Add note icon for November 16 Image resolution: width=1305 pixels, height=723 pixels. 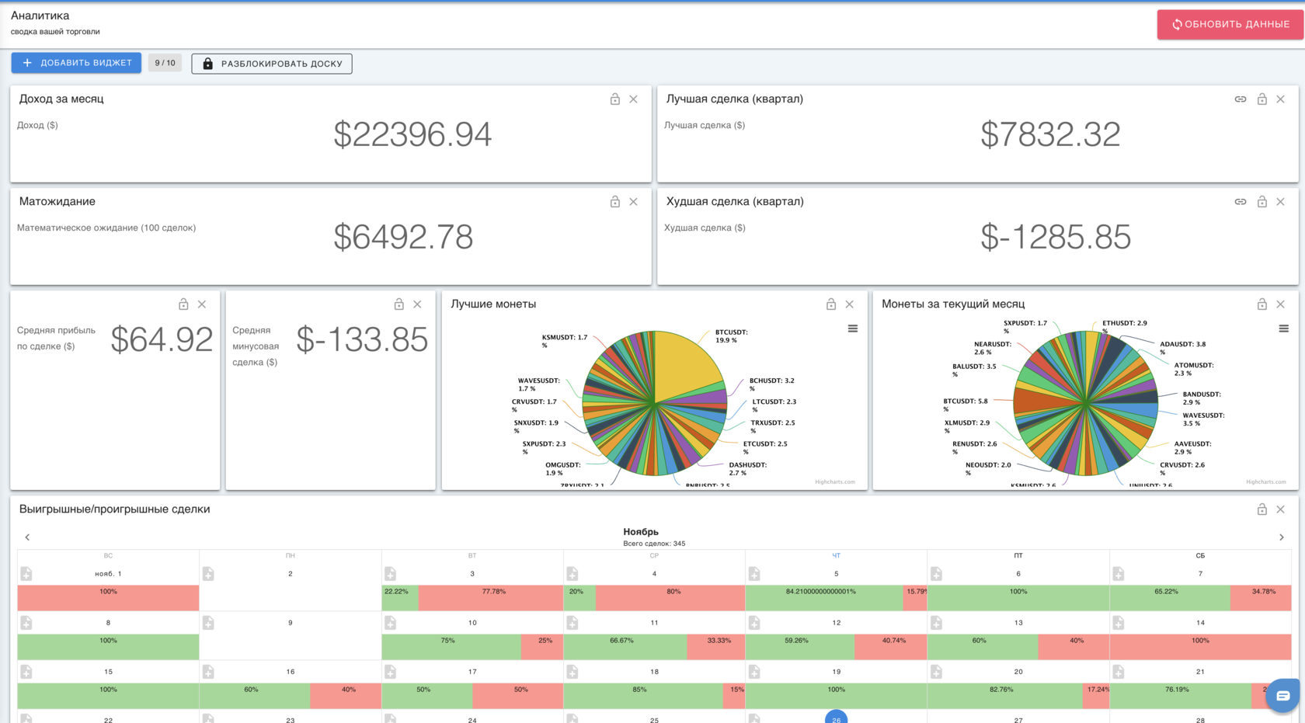pyautogui.click(x=208, y=672)
